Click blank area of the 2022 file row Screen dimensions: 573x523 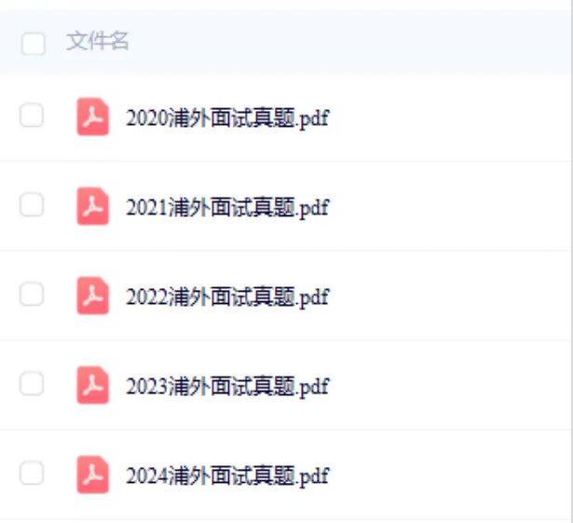tap(449, 296)
